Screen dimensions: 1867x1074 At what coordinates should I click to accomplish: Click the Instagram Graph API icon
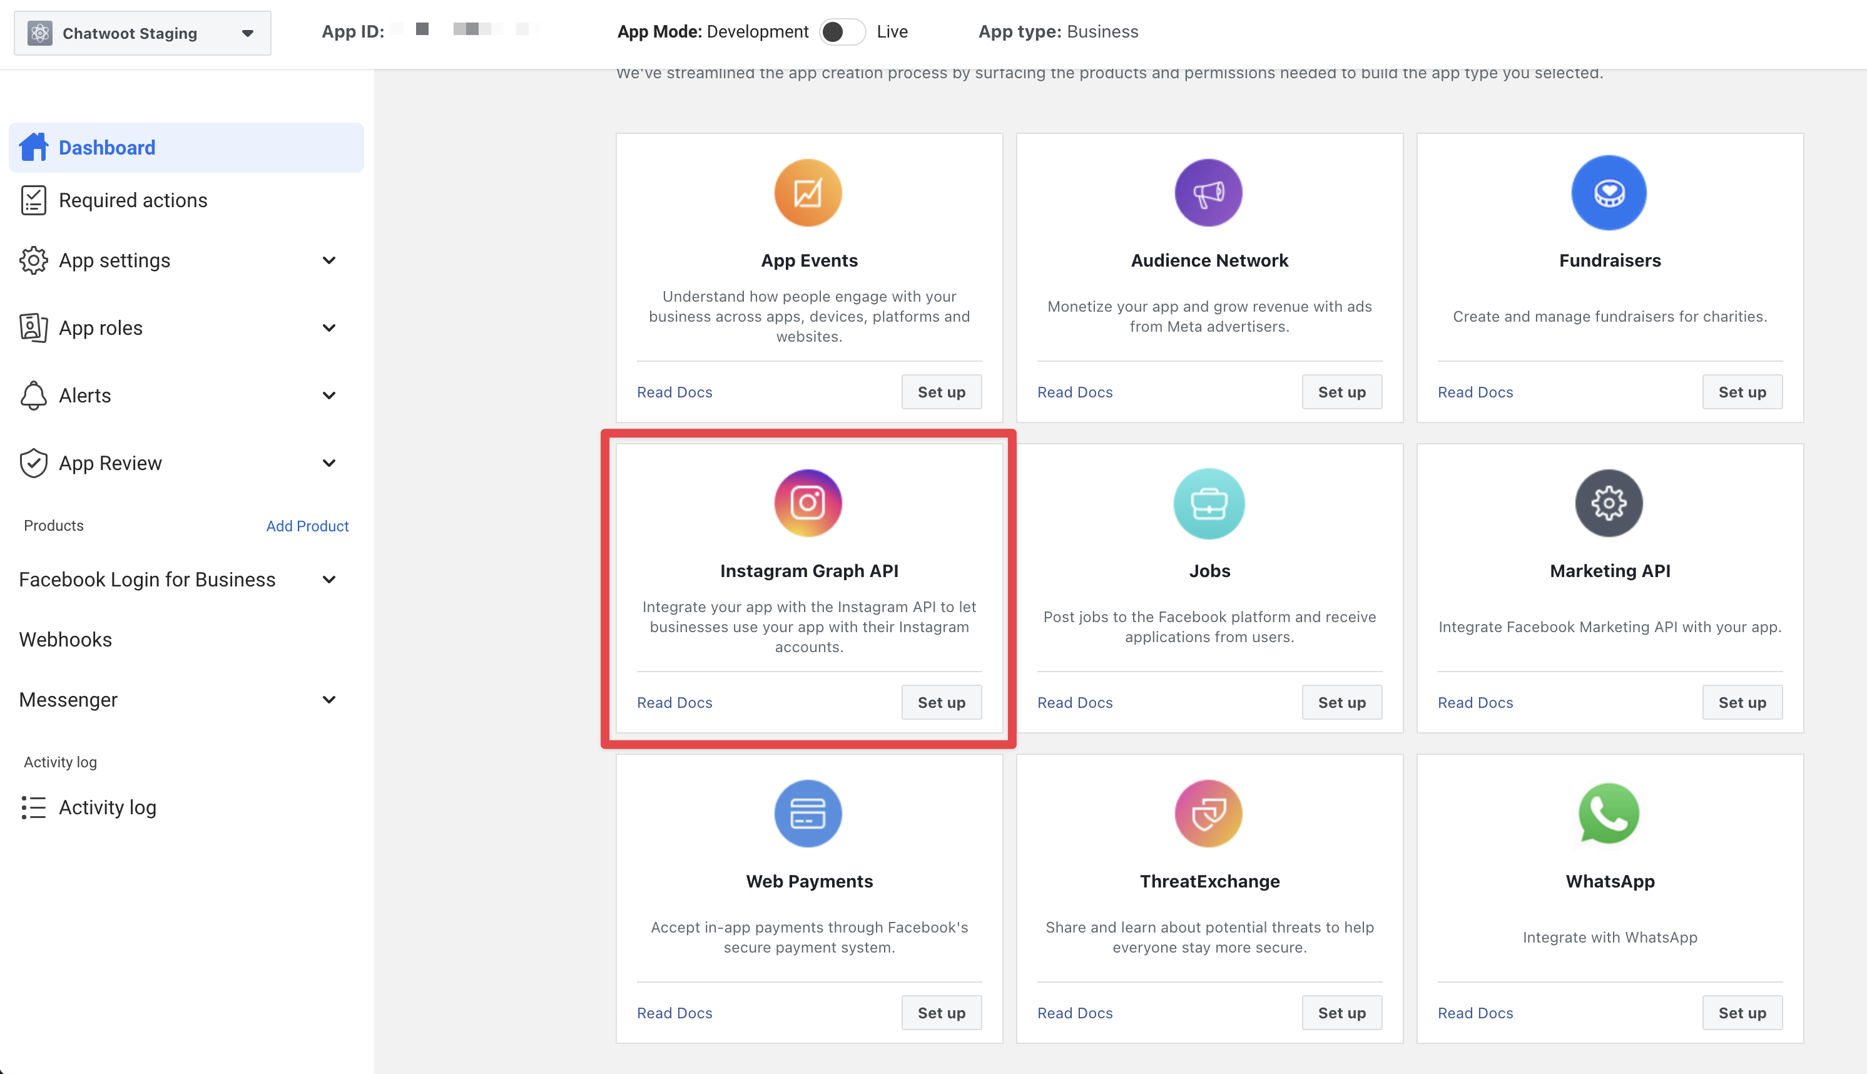[x=807, y=503]
